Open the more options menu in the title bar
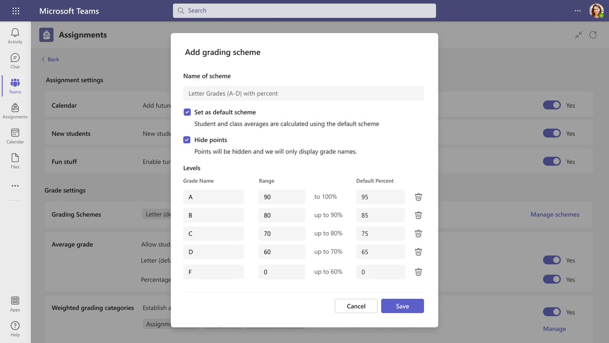This screenshot has height=343, width=609. 578,10
